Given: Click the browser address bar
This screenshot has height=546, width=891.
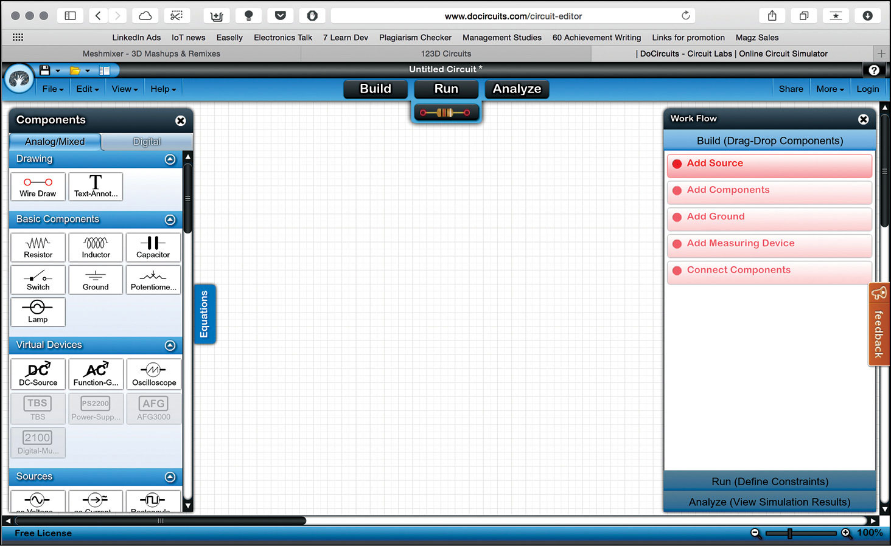Looking at the screenshot, I should pyautogui.click(x=512, y=16).
